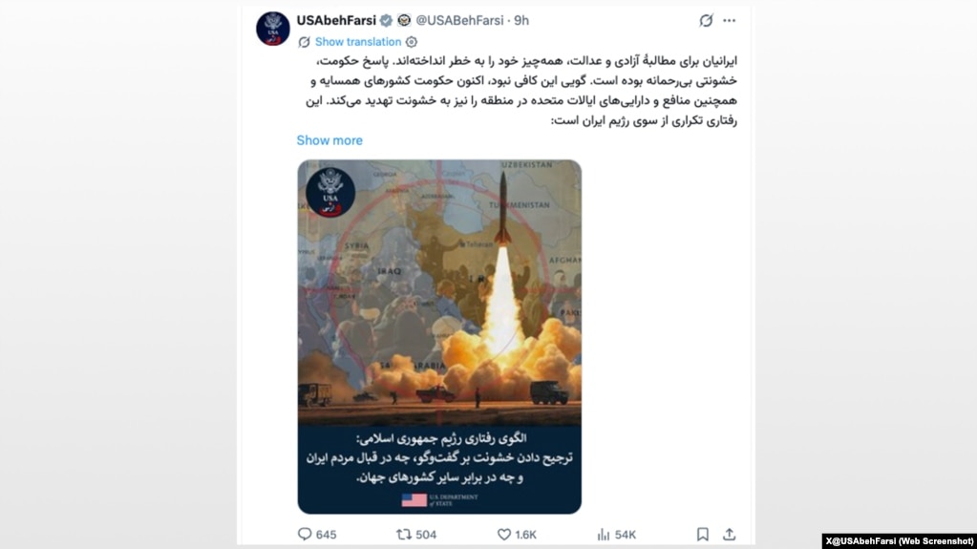Click the @USAbehFarsi handle

point(459,21)
